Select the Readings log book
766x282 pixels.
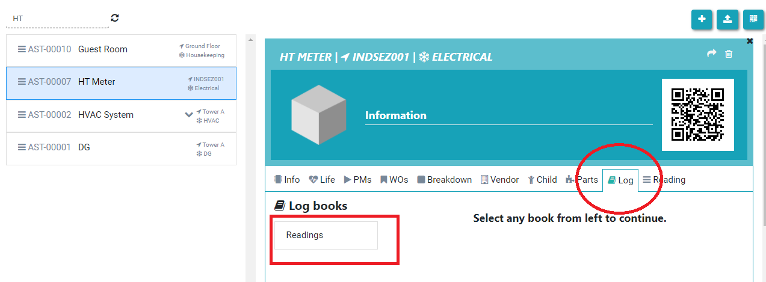[326, 235]
